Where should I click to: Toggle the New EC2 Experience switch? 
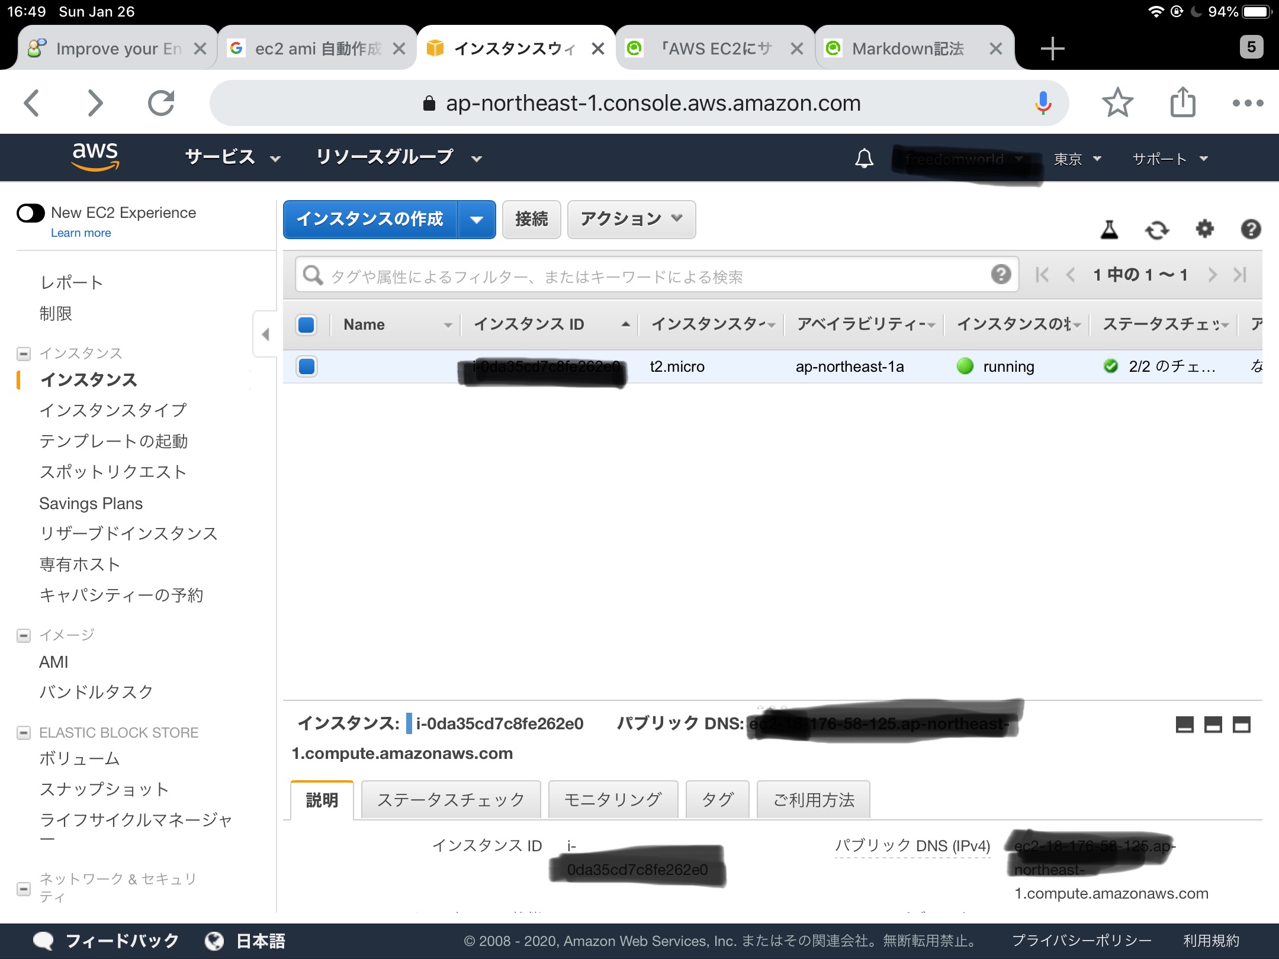coord(31,213)
